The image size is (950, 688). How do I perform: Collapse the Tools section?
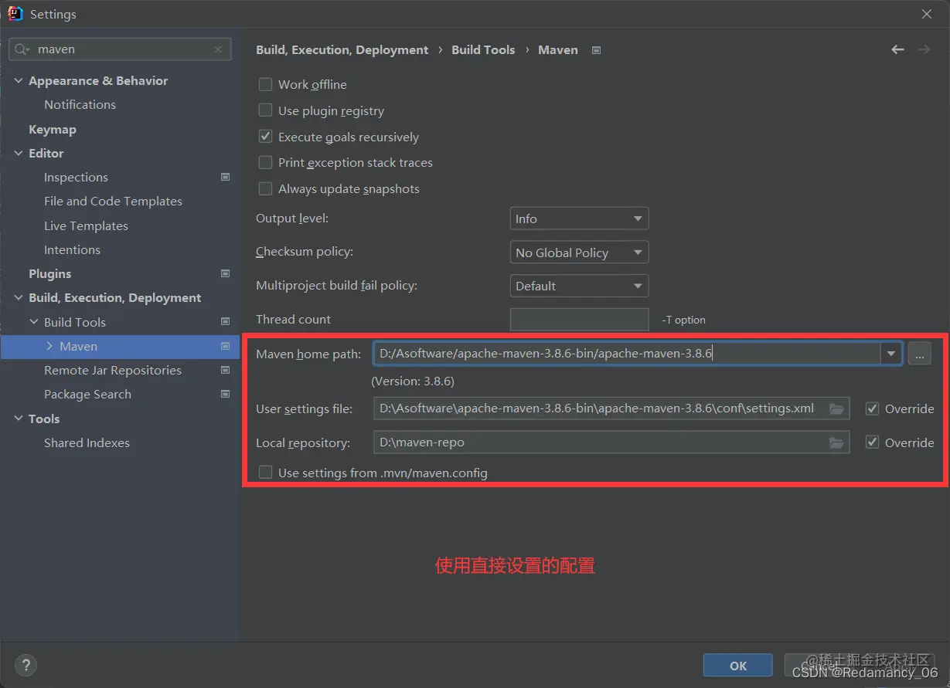(19, 419)
